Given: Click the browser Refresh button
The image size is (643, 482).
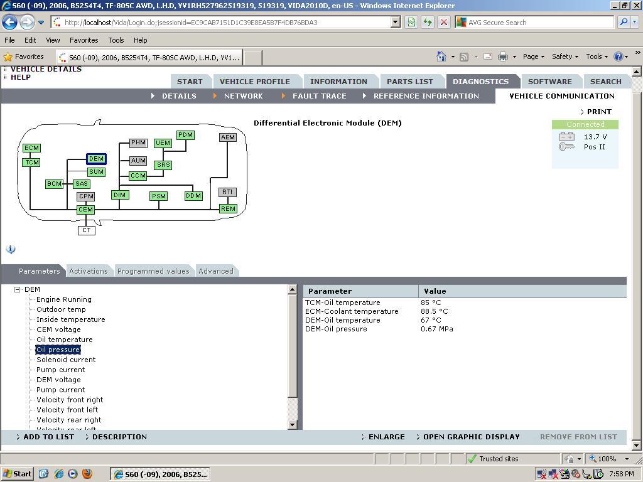Looking at the screenshot, I should 427,23.
